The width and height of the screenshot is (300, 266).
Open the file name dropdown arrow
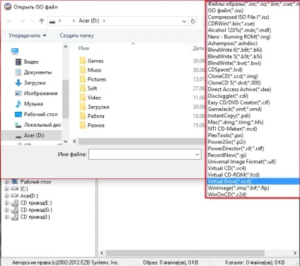click(197, 154)
